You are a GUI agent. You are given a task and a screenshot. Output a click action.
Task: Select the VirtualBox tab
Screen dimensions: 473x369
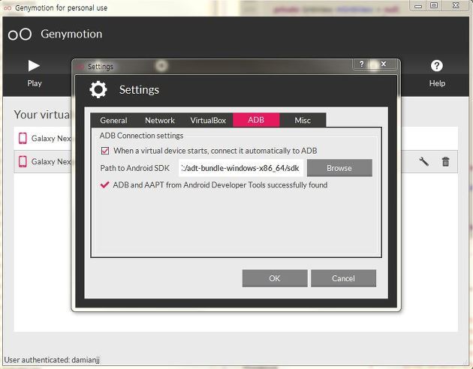click(208, 120)
